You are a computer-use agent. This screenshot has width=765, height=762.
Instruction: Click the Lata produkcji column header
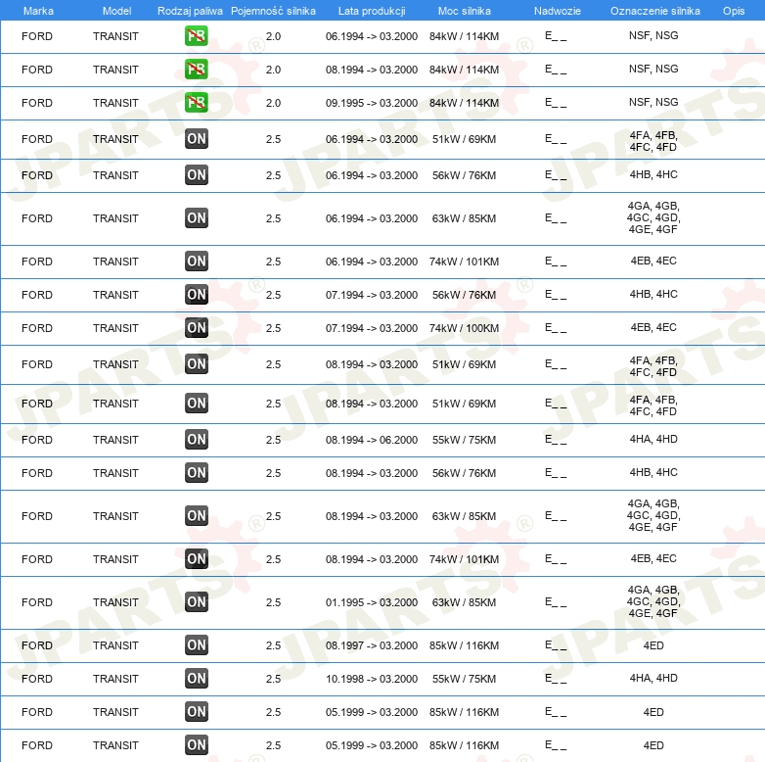coord(372,11)
